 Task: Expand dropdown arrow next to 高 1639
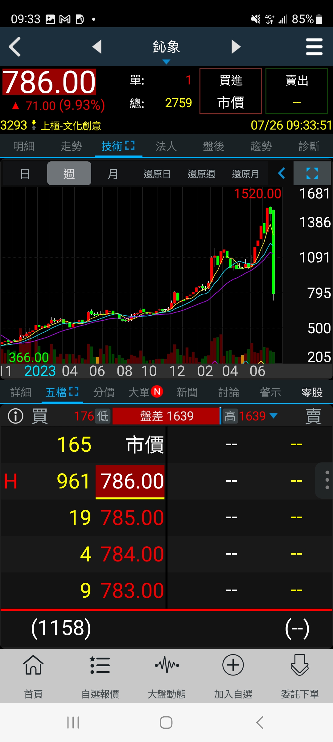pos(273,416)
